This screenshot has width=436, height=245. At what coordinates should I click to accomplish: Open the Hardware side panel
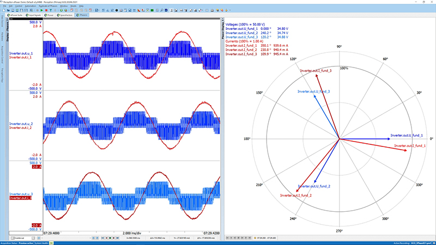[x=2, y=36]
